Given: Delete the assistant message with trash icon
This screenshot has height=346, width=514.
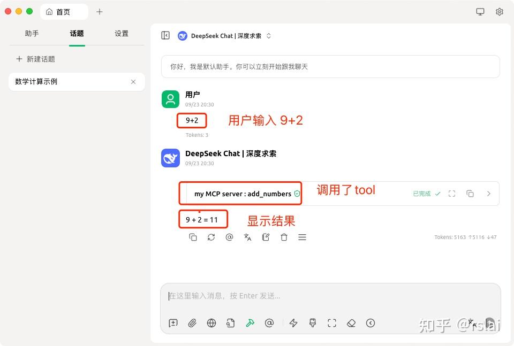Looking at the screenshot, I should pos(284,237).
